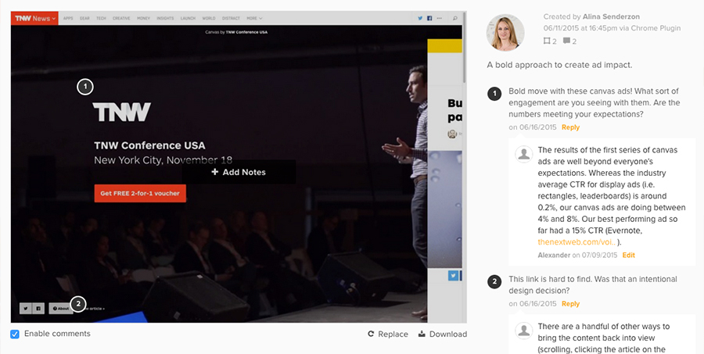
Task: Select the TECH menu item
Action: point(101,19)
